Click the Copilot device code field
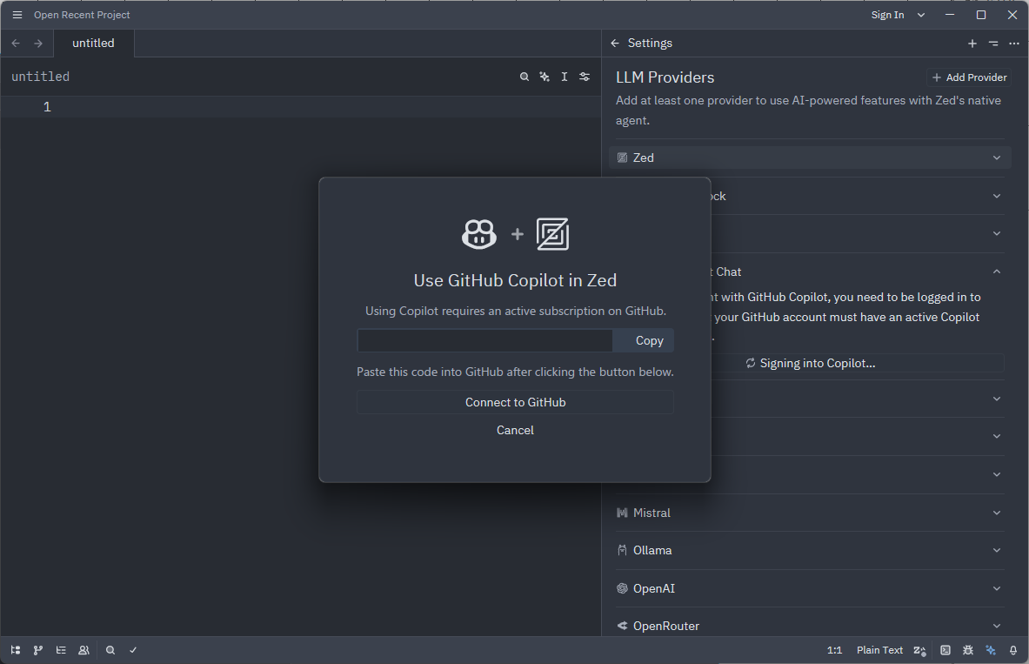The image size is (1029, 664). click(484, 341)
